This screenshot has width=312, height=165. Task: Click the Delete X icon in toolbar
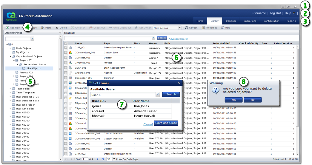tap(57, 28)
